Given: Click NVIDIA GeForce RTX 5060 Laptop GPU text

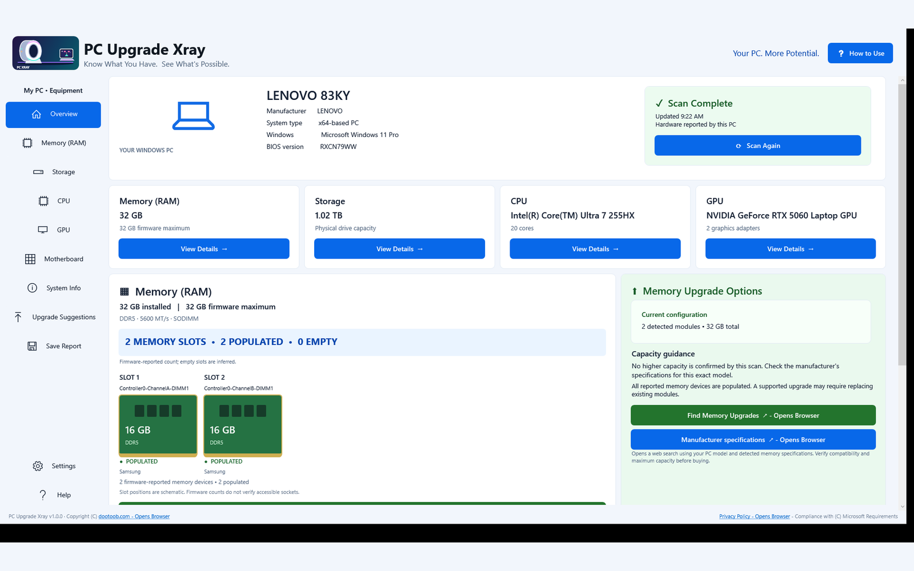Looking at the screenshot, I should coord(781,216).
